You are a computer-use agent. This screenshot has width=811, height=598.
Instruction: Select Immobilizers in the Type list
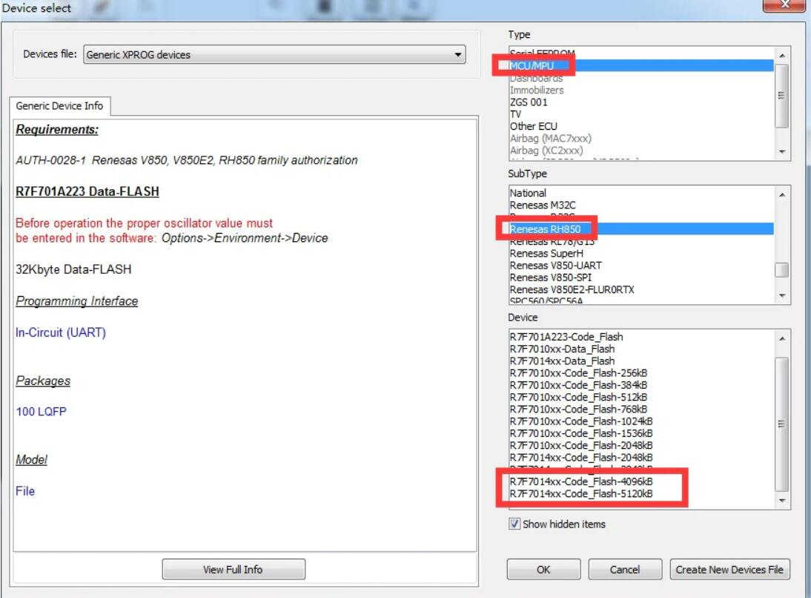tap(640, 90)
